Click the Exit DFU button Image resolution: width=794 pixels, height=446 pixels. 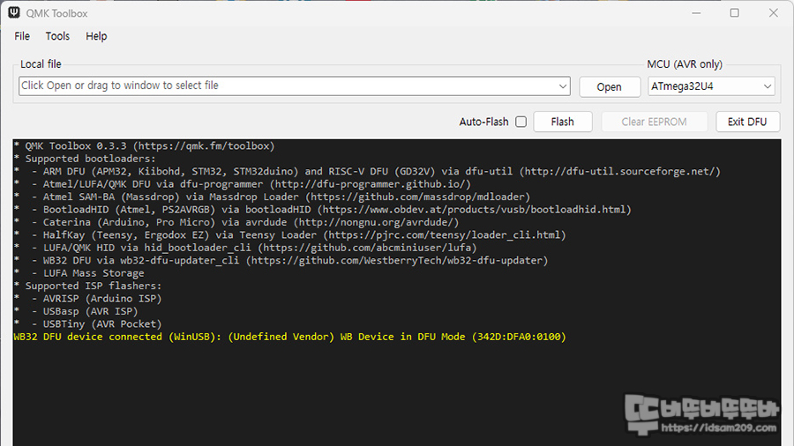[747, 122]
